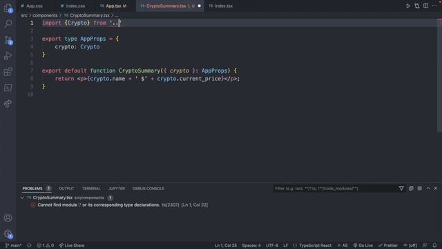Click the src breadcrumb segment

(24, 15)
